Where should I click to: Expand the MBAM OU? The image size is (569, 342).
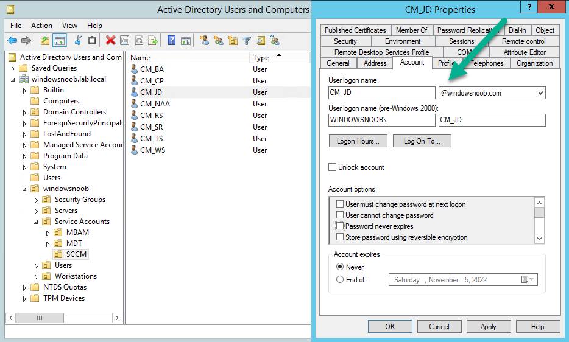pos(48,233)
